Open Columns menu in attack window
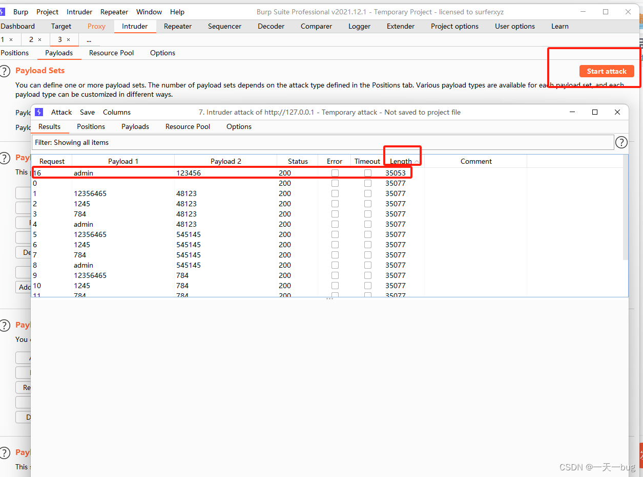This screenshot has height=477, width=643. point(117,112)
